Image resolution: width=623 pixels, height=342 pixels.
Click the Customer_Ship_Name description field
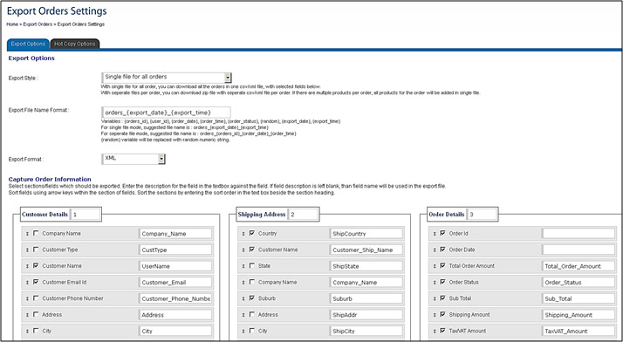[x=366, y=250]
